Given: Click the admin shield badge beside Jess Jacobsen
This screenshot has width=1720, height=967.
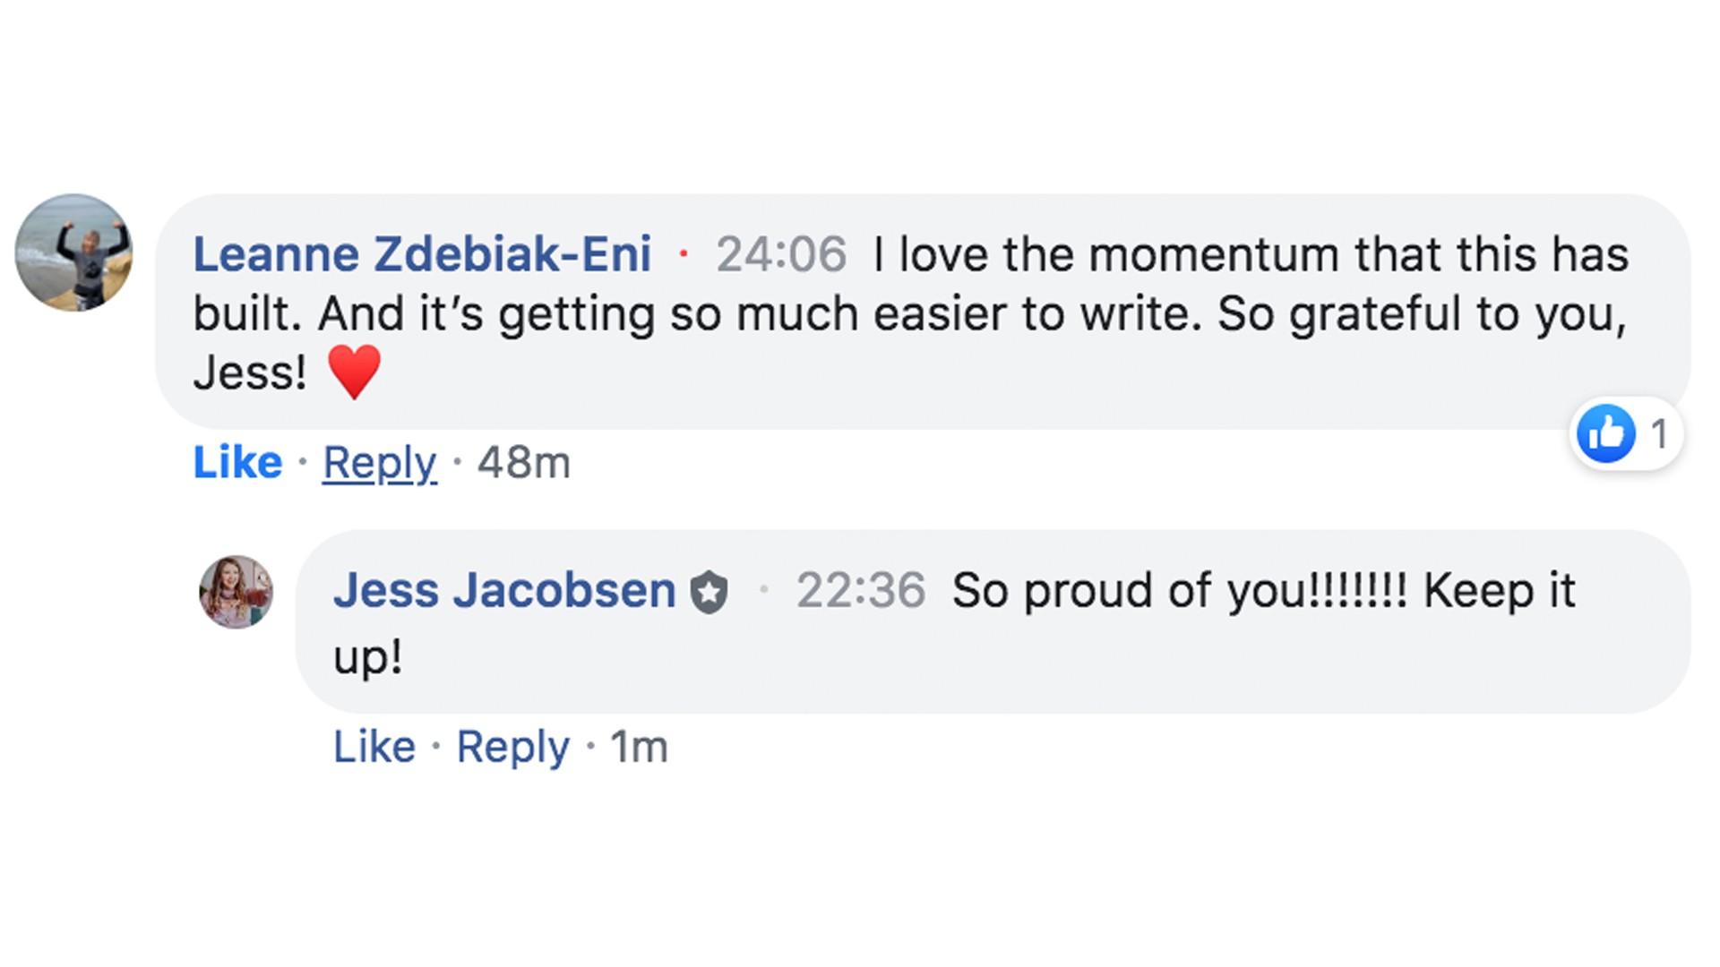Looking at the screenshot, I should [x=709, y=593].
